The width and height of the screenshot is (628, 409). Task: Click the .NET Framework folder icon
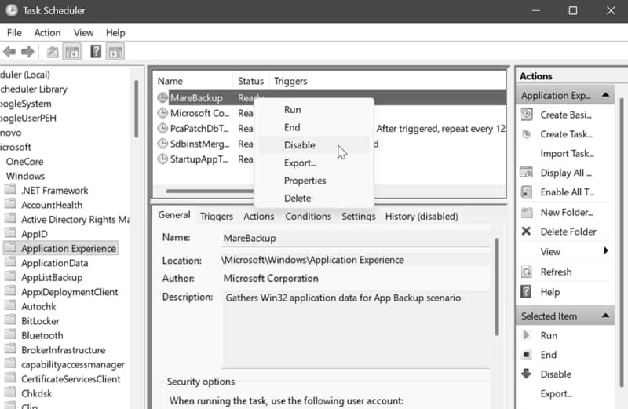(10, 189)
